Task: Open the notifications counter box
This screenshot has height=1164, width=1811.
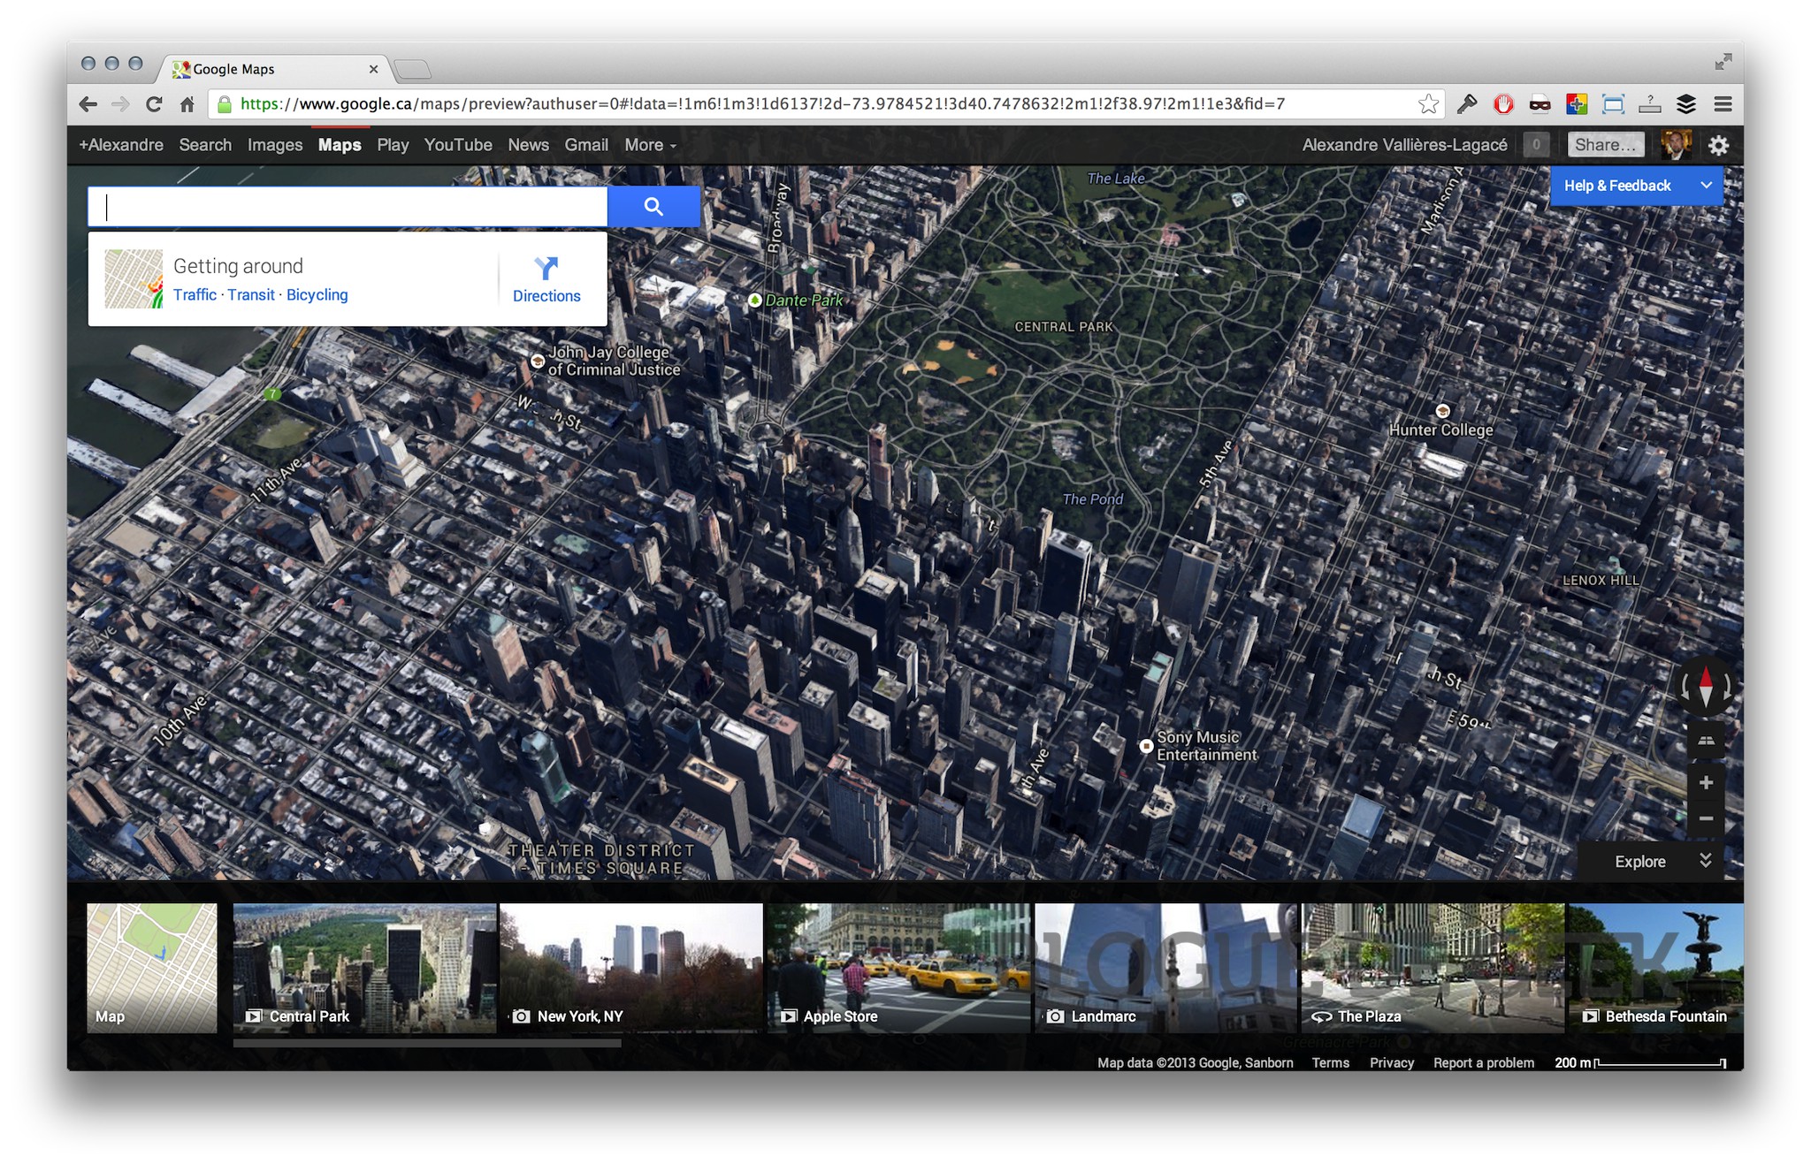Action: tap(1536, 145)
